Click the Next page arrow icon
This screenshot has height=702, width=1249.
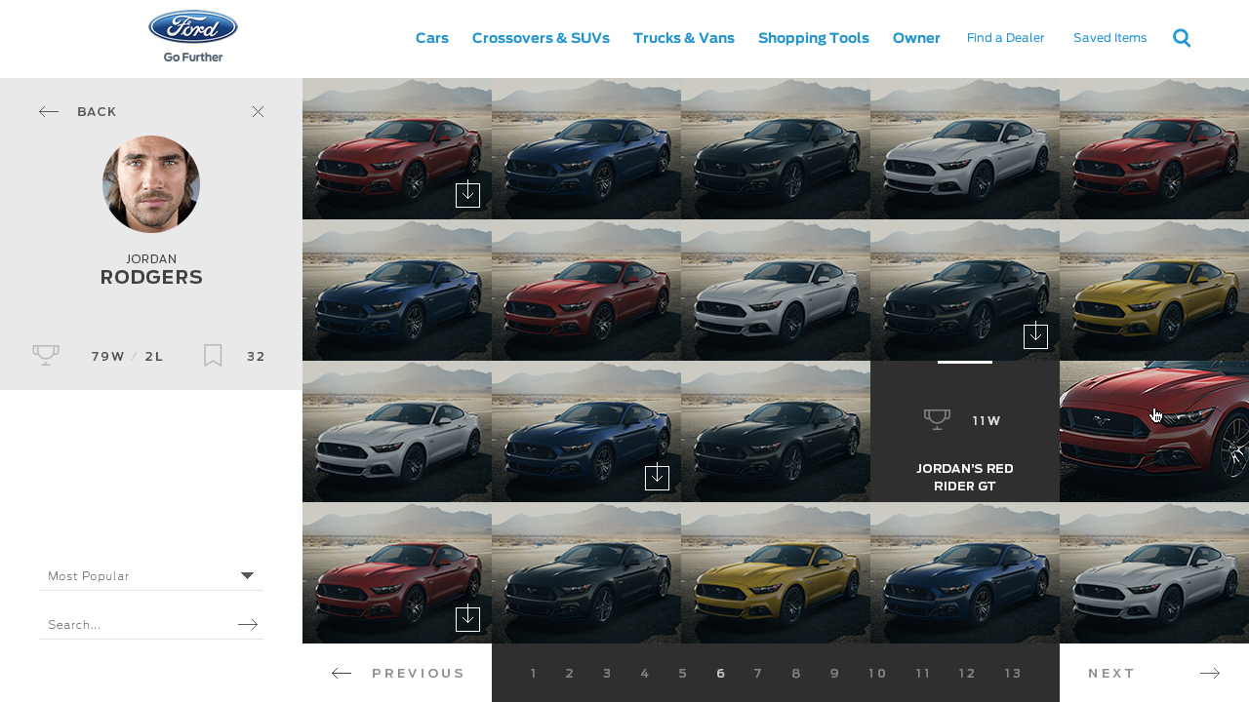(x=1210, y=673)
